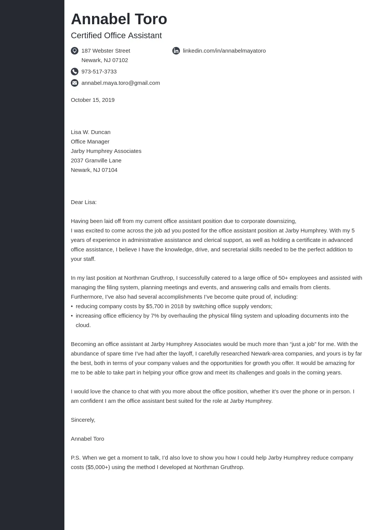This screenshot has width=375, height=530.
Task: Click the Certified Office Assistant subtitle
Action: coord(116,36)
